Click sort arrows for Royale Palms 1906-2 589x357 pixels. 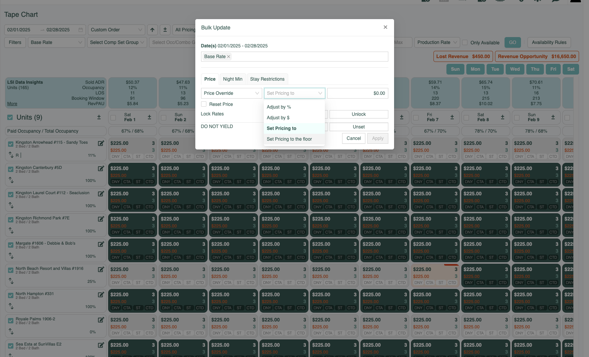click(x=11, y=331)
